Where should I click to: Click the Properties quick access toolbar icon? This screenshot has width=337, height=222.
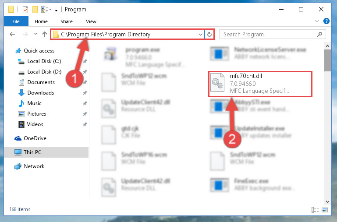[25, 10]
